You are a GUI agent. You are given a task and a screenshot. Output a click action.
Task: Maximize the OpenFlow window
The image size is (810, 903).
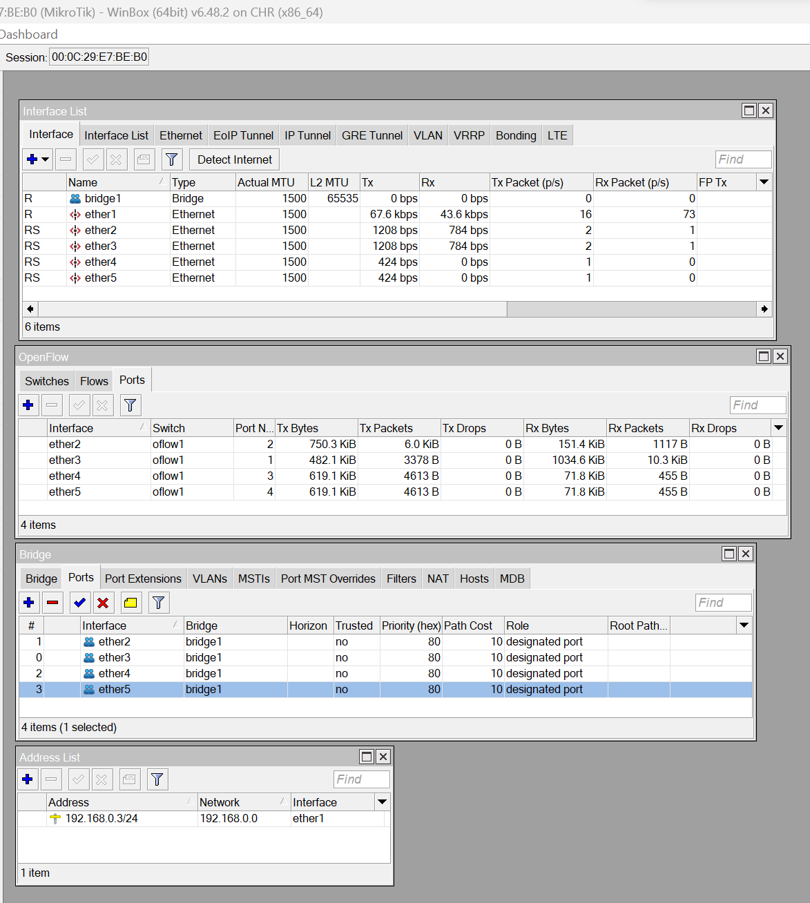coord(764,356)
